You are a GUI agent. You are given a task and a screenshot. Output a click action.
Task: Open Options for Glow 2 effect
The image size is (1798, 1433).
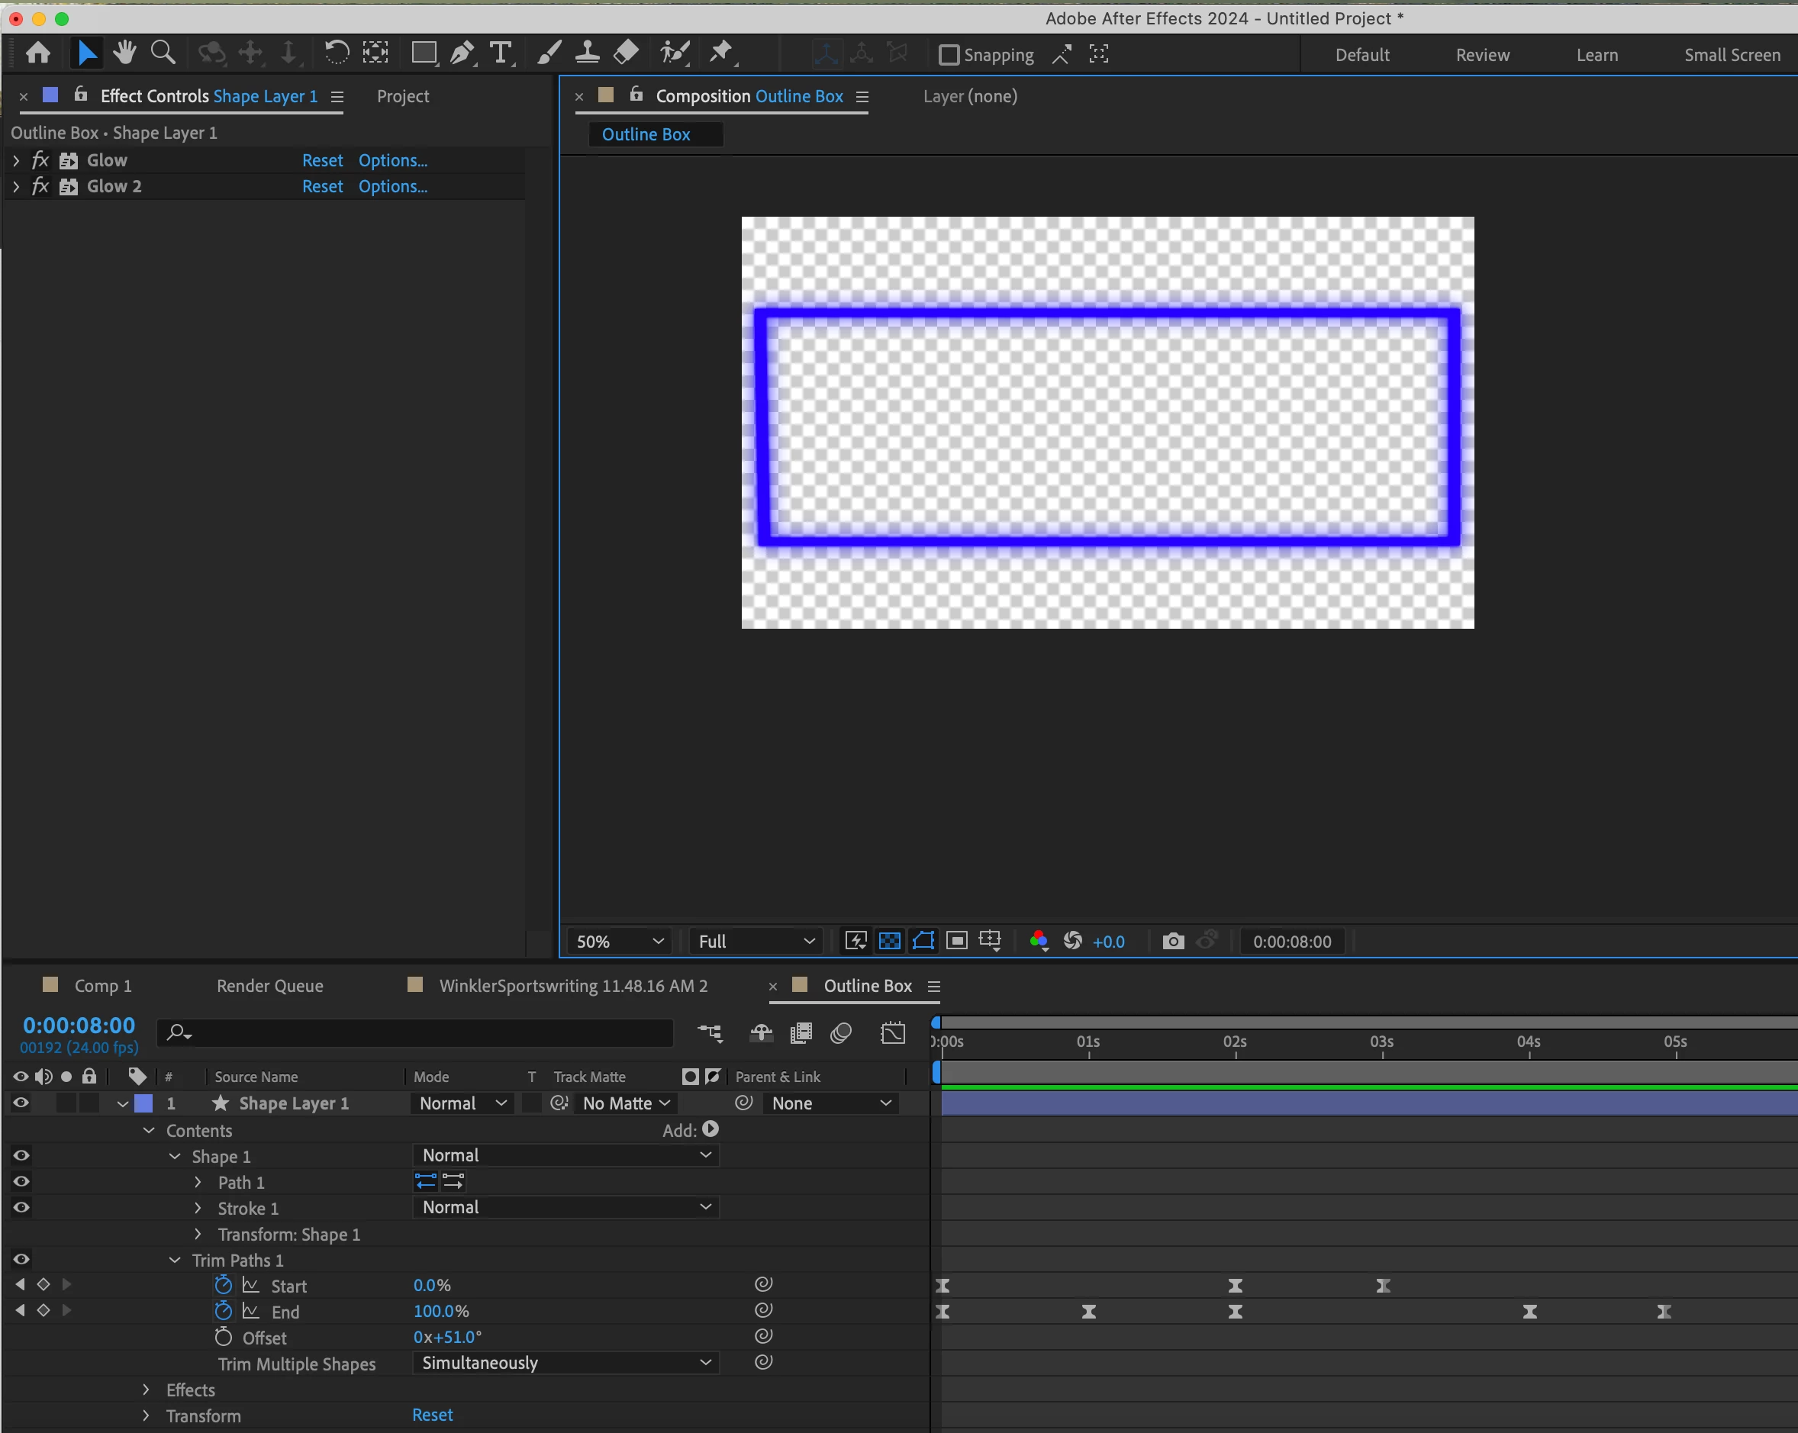point(393,187)
